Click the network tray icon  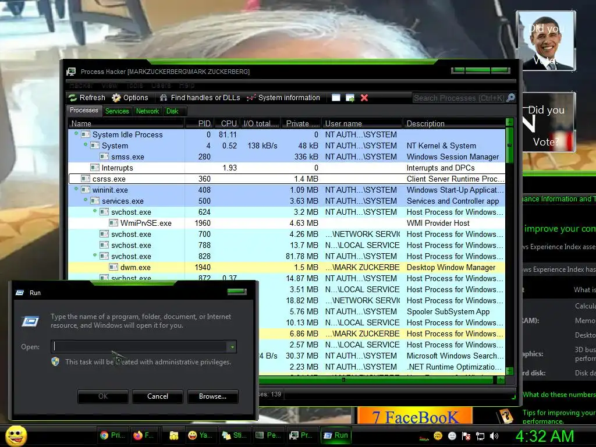pyautogui.click(x=480, y=436)
